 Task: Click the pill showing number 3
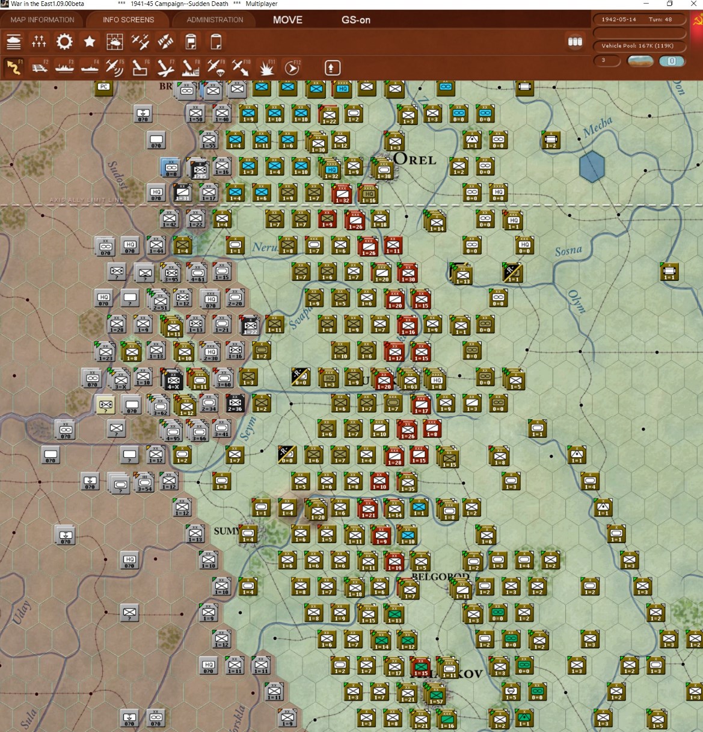point(606,60)
